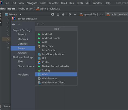The height and width of the screenshot is (110, 128).
Task: Collapse the expanded tree node chevron
Action: (8, 47)
